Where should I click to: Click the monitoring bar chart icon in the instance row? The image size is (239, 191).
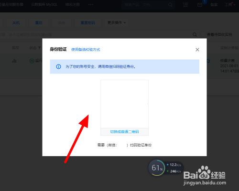click(x=14, y=61)
